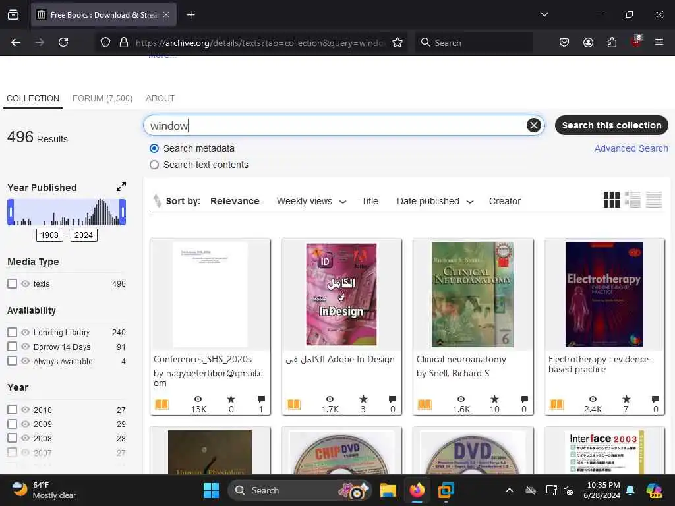This screenshot has height=506, width=675.
Task: Check the 2008 year checkbox
Action: click(x=12, y=438)
